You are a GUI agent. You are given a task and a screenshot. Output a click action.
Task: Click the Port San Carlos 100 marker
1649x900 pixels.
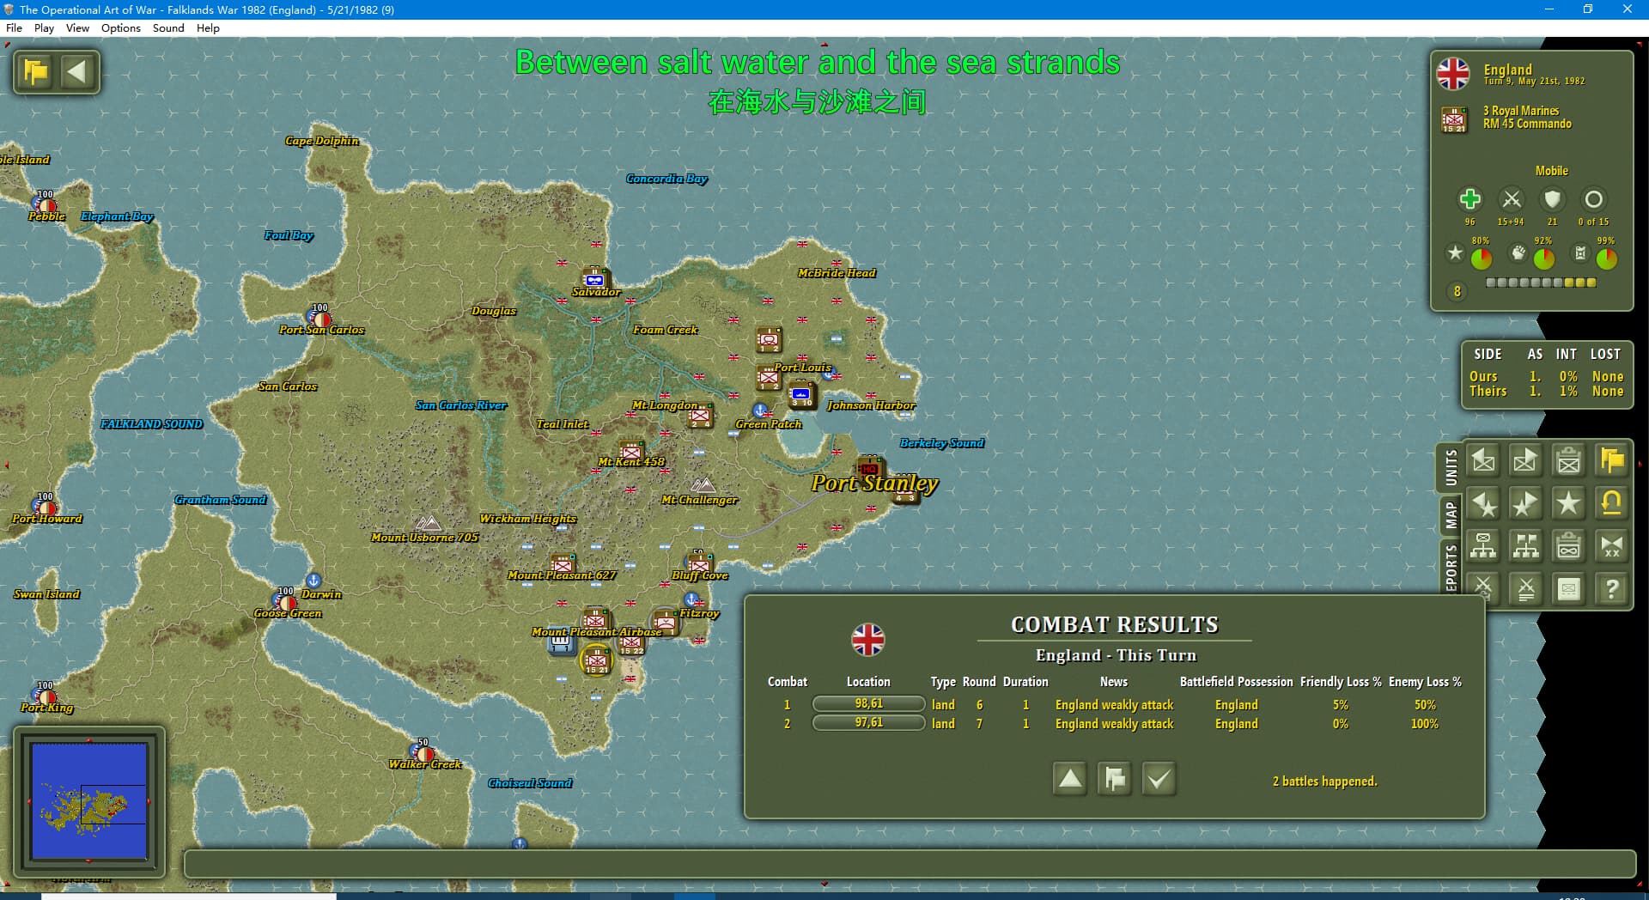tap(319, 317)
